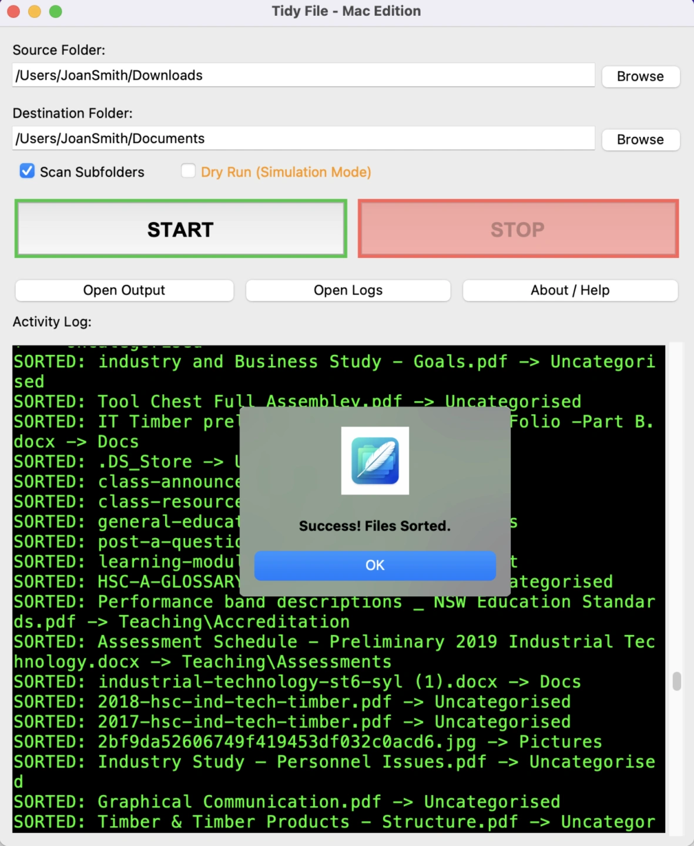Click the "Success! Files Sorted." message text
Viewport: 694px width, 846px height.
click(375, 526)
